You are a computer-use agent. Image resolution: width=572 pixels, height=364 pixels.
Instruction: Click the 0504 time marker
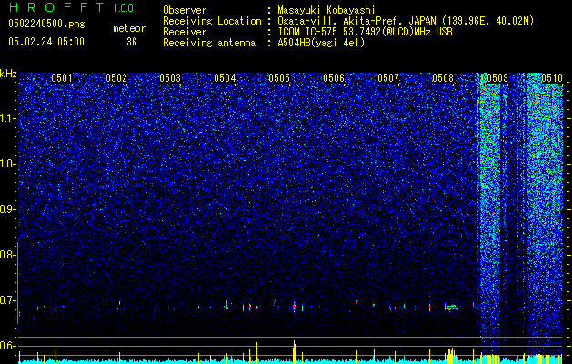[226, 78]
